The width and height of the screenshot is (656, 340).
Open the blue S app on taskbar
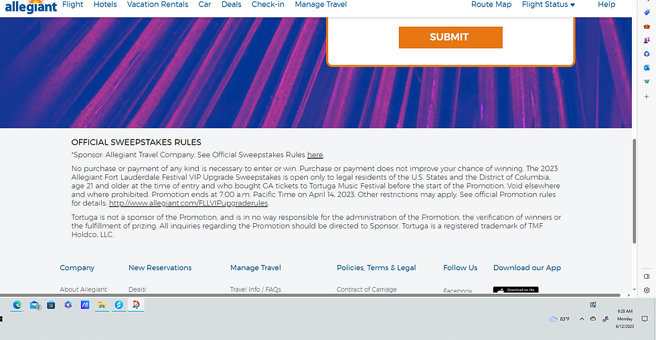pyautogui.click(x=119, y=305)
